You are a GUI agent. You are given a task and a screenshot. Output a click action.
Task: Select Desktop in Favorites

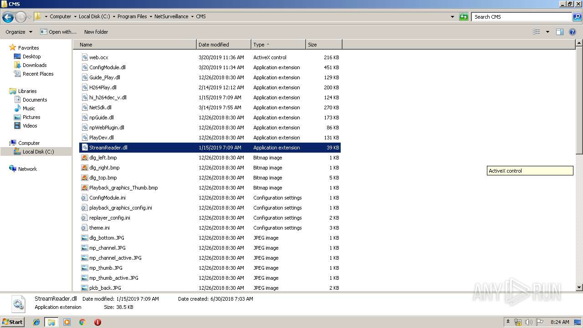click(32, 56)
